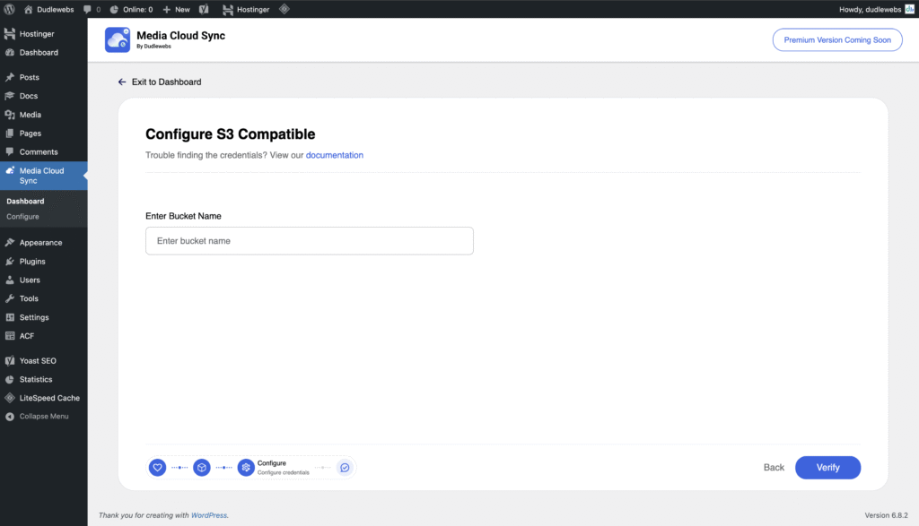Click the checkmark final step icon
919x526 pixels.
pos(345,467)
